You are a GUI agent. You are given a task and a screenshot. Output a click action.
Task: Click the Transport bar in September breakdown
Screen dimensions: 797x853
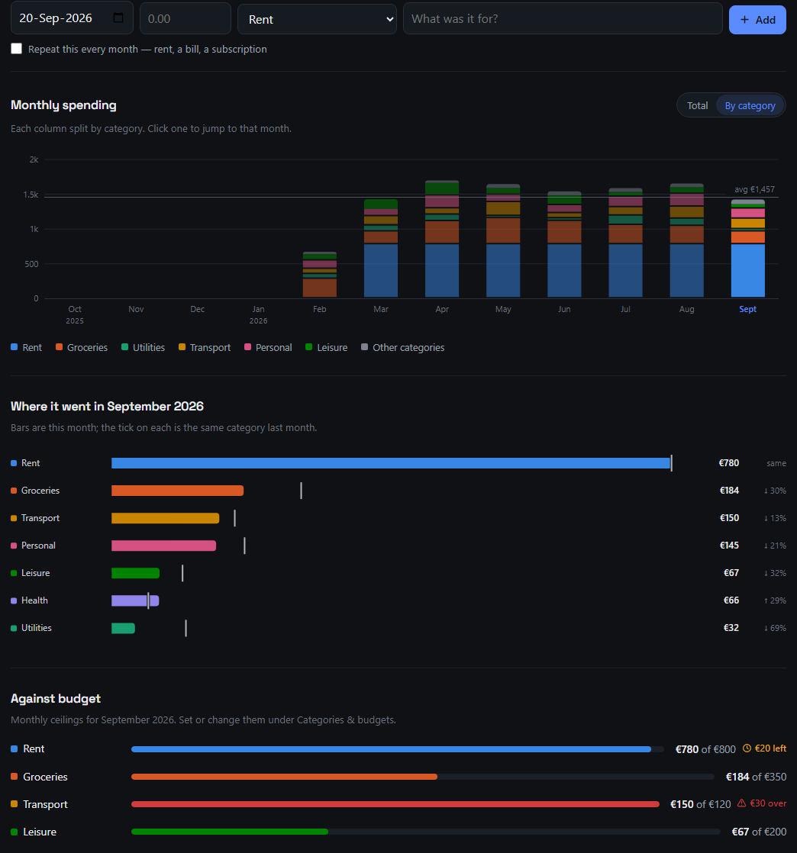tap(166, 518)
